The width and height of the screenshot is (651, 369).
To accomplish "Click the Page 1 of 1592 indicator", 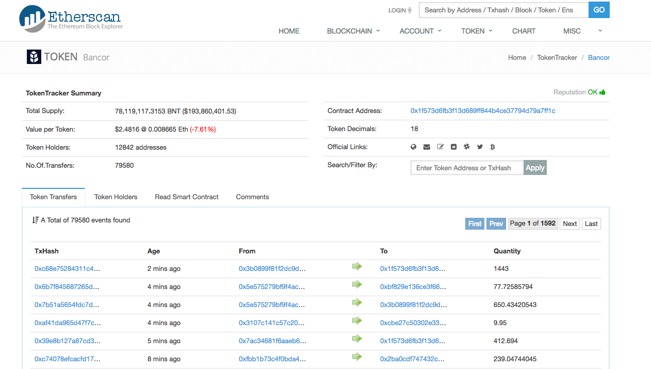I will pos(533,223).
